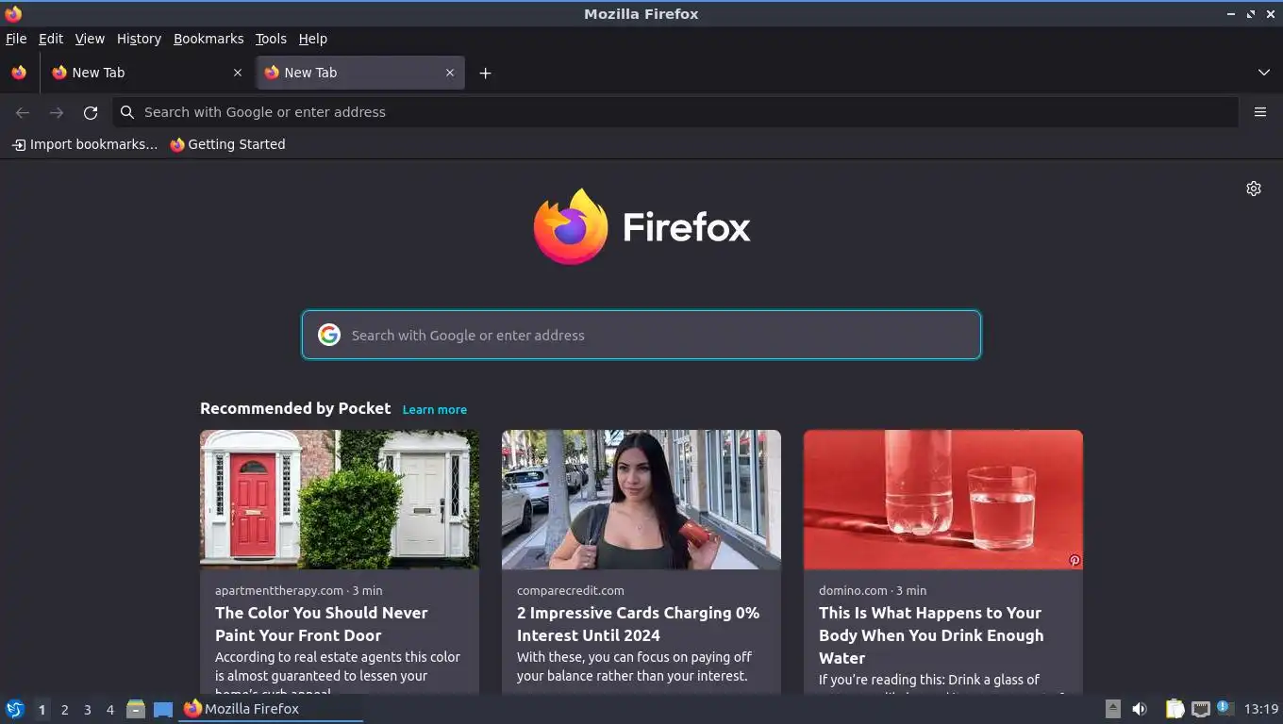Click the update notification tray icon

[1225, 707]
